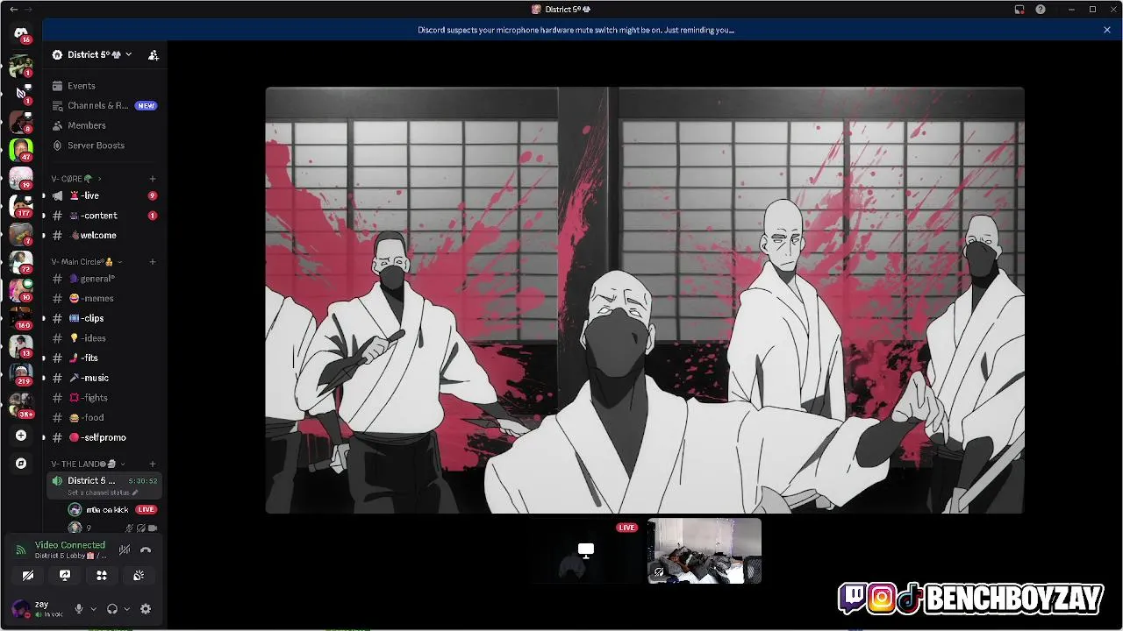Open the Help question mark icon

click(x=1041, y=10)
